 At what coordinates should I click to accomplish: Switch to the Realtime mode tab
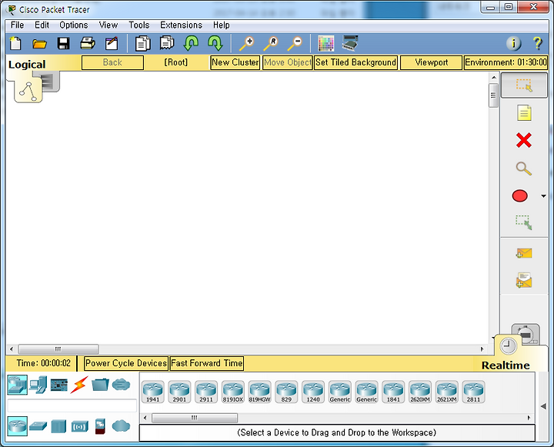(x=506, y=365)
